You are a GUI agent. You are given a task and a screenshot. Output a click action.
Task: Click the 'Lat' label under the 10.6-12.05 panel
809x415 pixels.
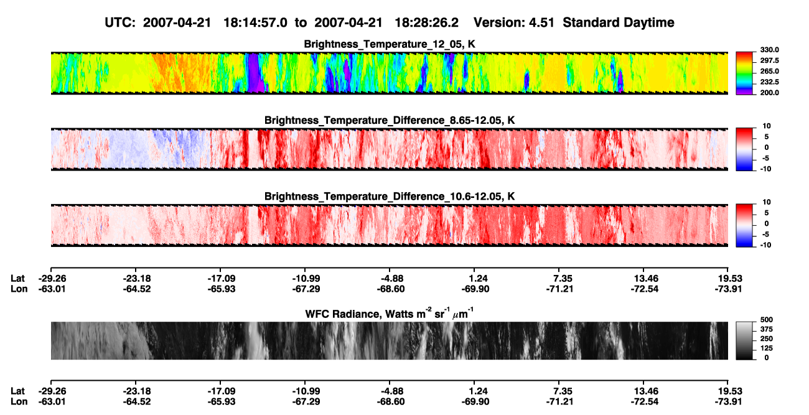[x=18, y=278]
